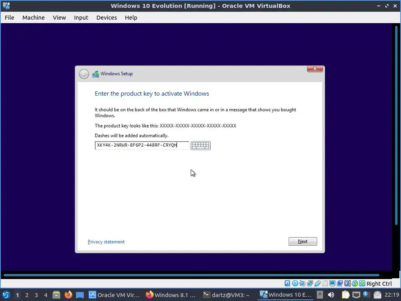Minimize the VirtualBox window

pos(379,5)
